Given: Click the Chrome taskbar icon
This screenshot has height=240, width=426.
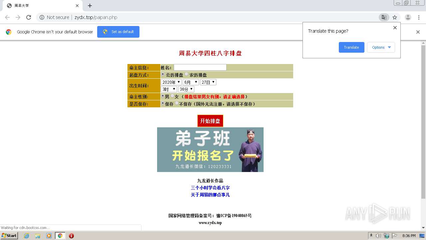Looking at the screenshot, I should pyautogui.click(x=60, y=236).
